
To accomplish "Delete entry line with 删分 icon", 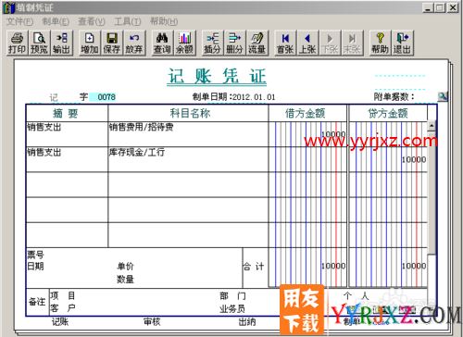I will (234, 43).
